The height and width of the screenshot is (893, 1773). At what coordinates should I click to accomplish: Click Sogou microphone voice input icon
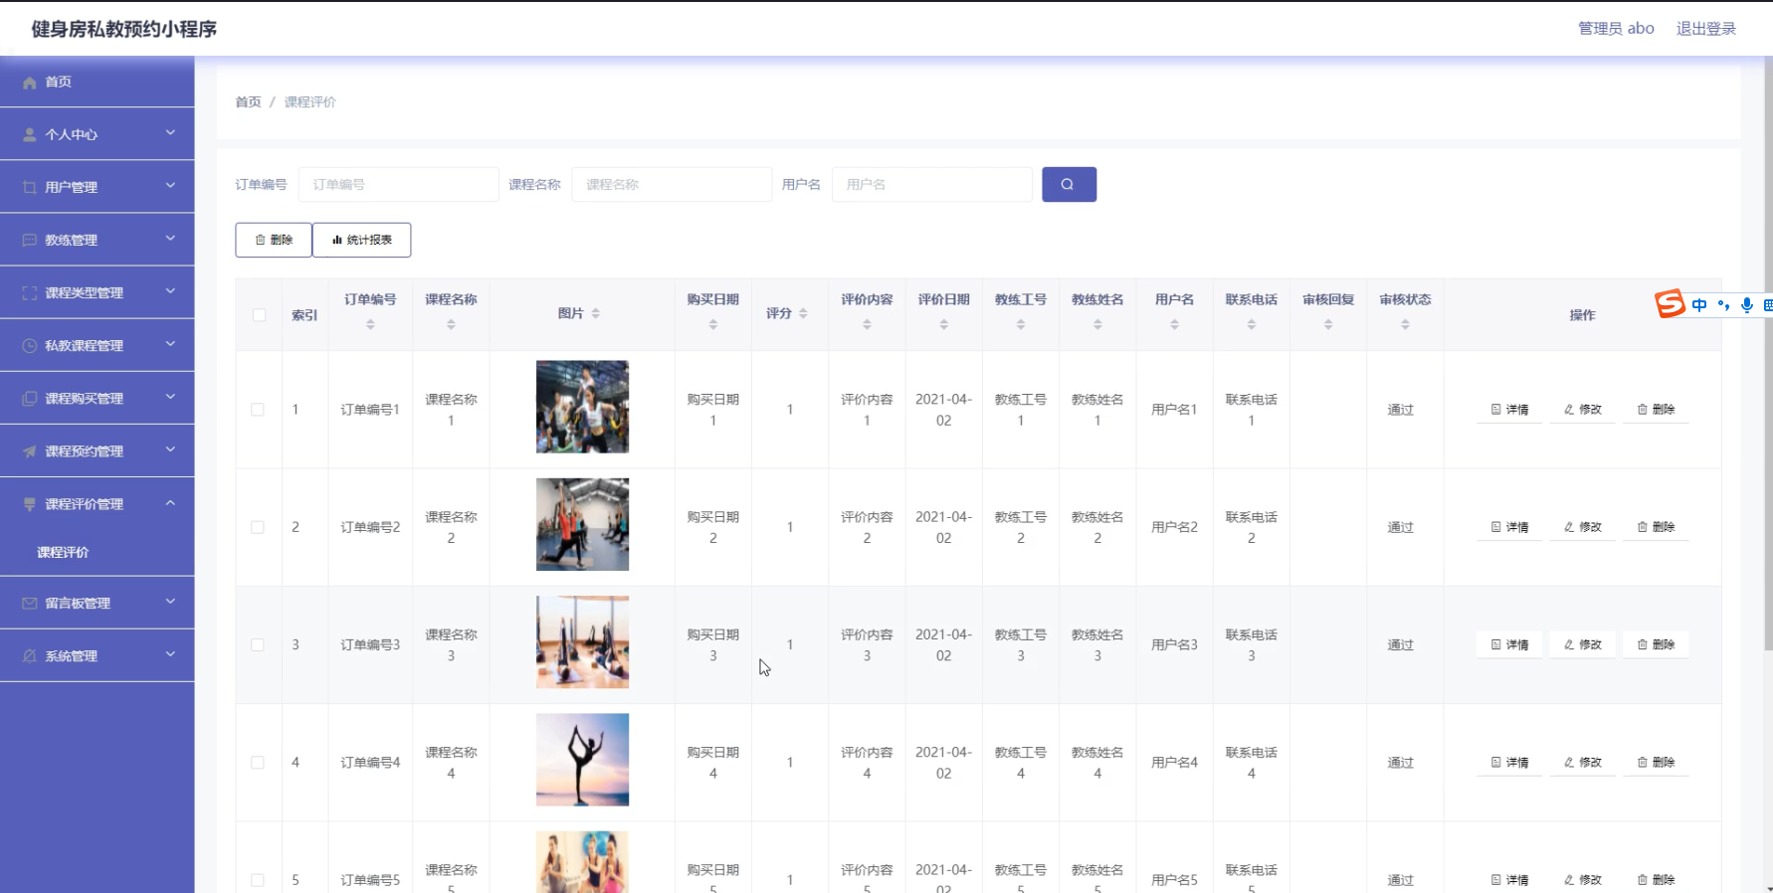(x=1746, y=305)
